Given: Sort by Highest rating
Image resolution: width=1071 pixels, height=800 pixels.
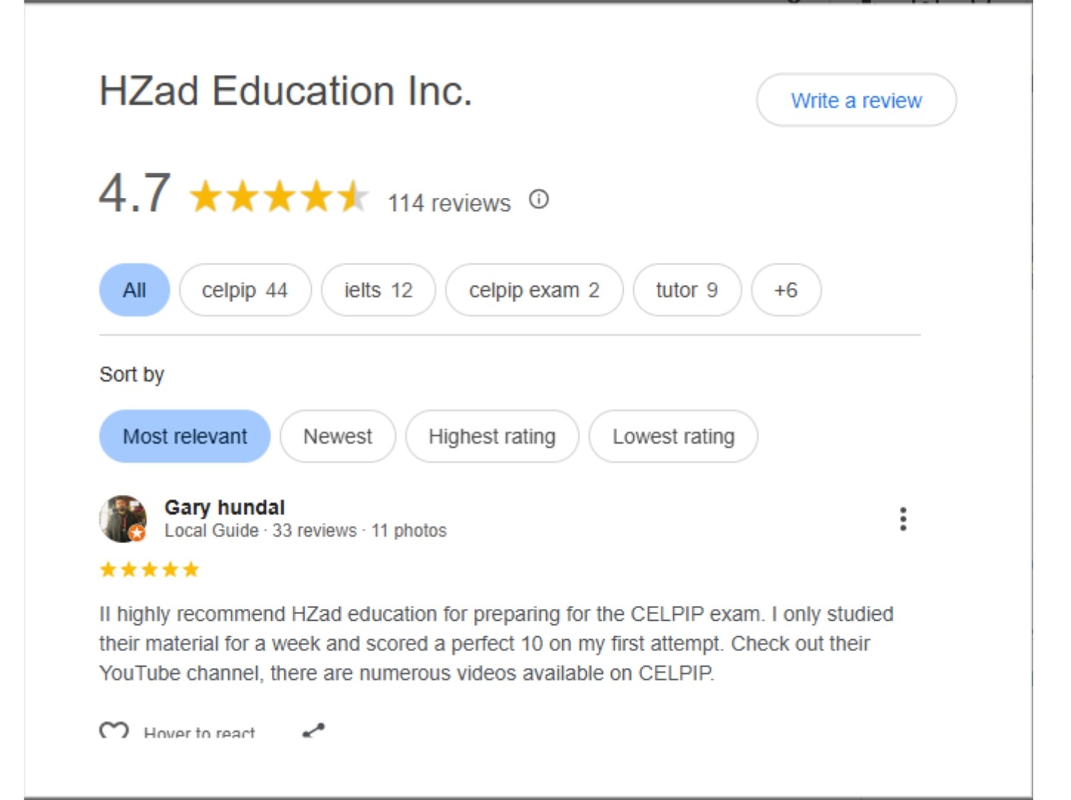Looking at the screenshot, I should point(492,436).
